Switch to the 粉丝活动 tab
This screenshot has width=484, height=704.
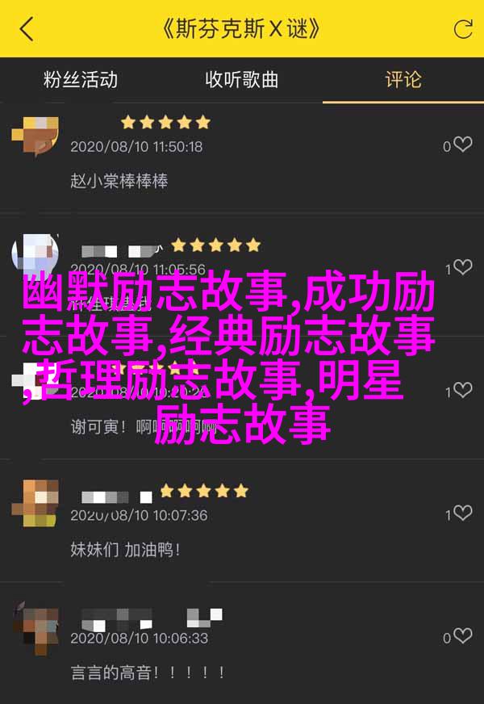81,80
